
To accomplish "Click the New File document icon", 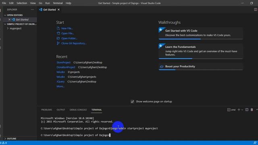I will (58, 28).
